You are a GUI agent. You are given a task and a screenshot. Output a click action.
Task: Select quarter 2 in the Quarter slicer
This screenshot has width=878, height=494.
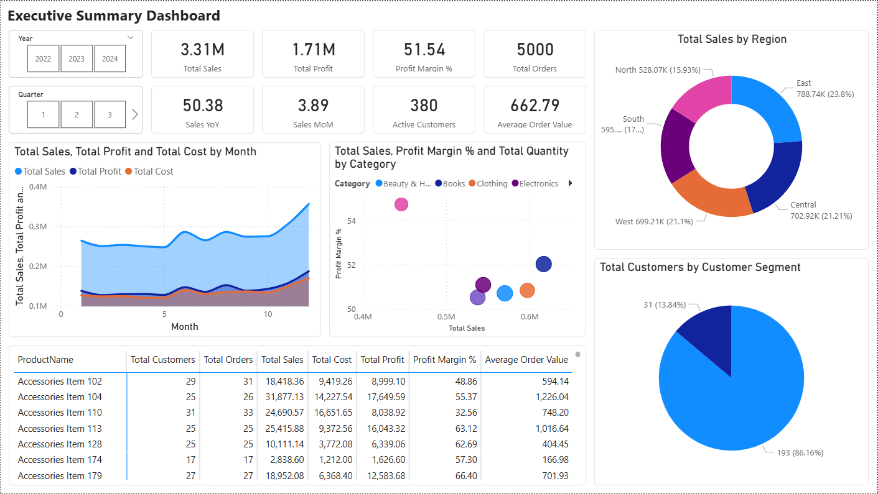pos(76,114)
